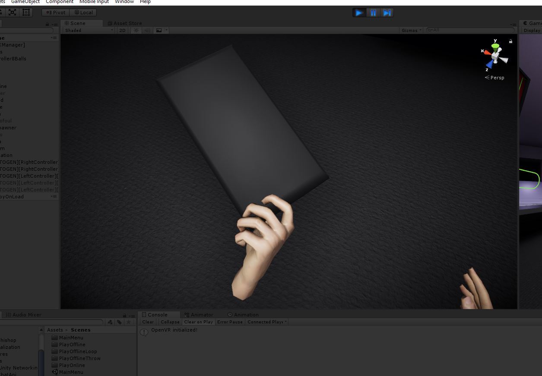Enable Clear on Play in Console

(198, 322)
